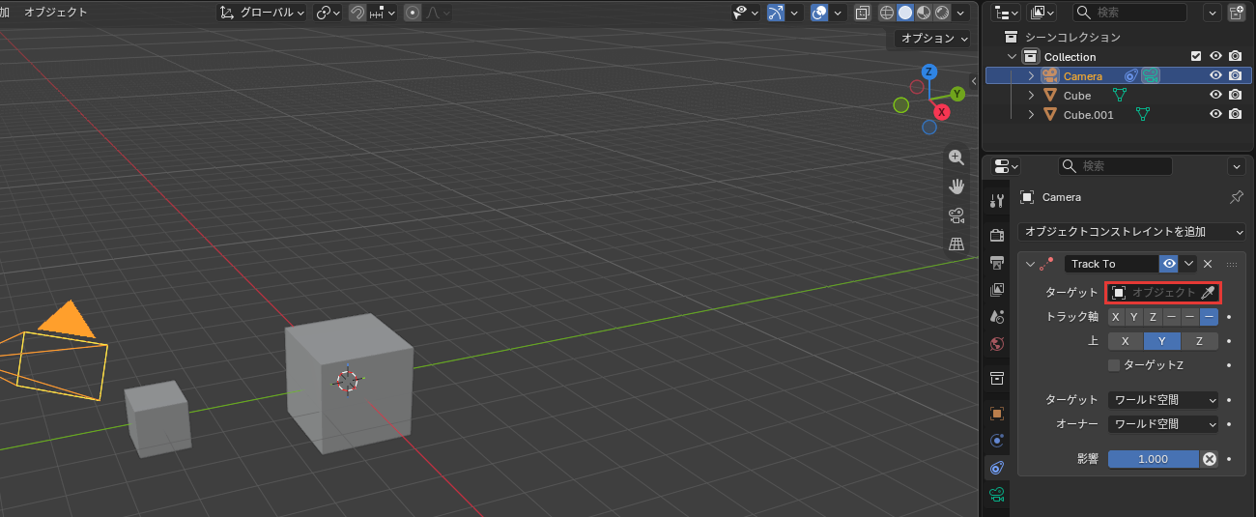Viewport: 1256px width, 517px height.
Task: Click the Track To constraint name field
Action: point(1111,264)
